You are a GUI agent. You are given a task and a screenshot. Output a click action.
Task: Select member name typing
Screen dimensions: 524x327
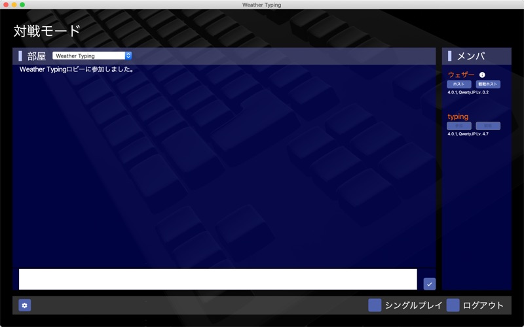(x=458, y=116)
